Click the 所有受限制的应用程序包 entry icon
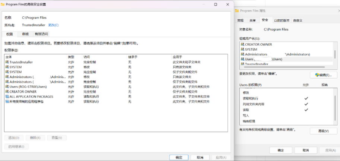 click(x=7, y=101)
